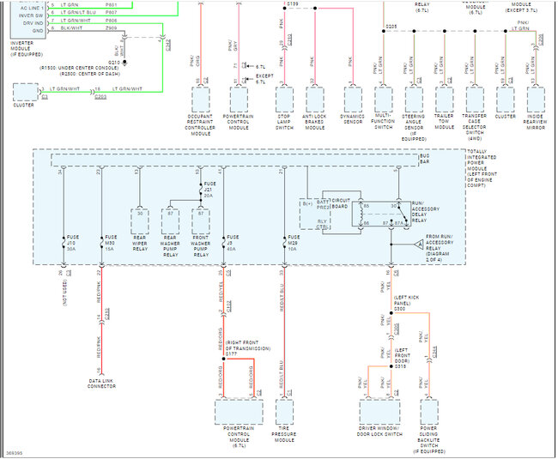Select the 'DRV IND' pin label
The image size is (558, 459).
pos(33,23)
